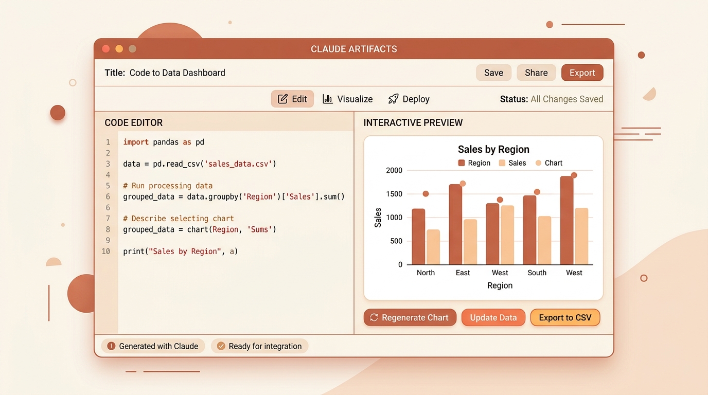This screenshot has height=395, width=708.
Task: Click the yellow minimize window dot
Action: pyautogui.click(x=119, y=49)
